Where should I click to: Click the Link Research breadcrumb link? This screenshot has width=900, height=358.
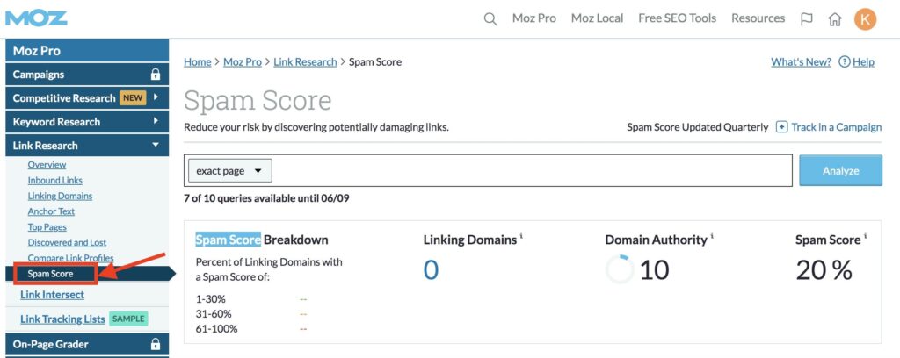pos(305,62)
